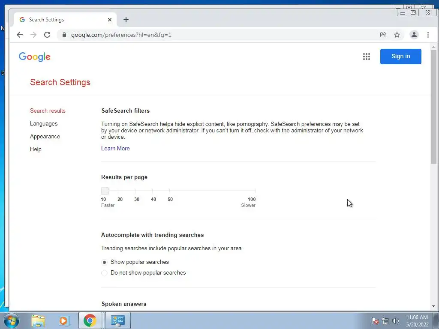
Task: Select the Search Settings browser tab
Action: [65, 20]
